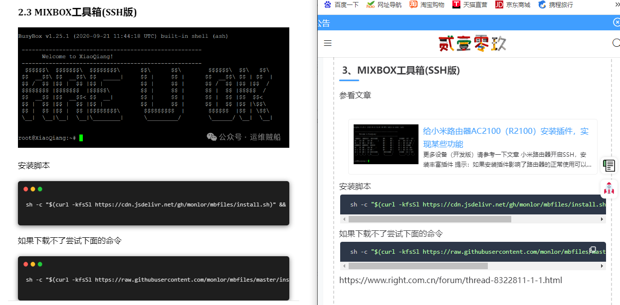Click the referenced article terminal thumbnail
The width and height of the screenshot is (620, 305).
[386, 144]
